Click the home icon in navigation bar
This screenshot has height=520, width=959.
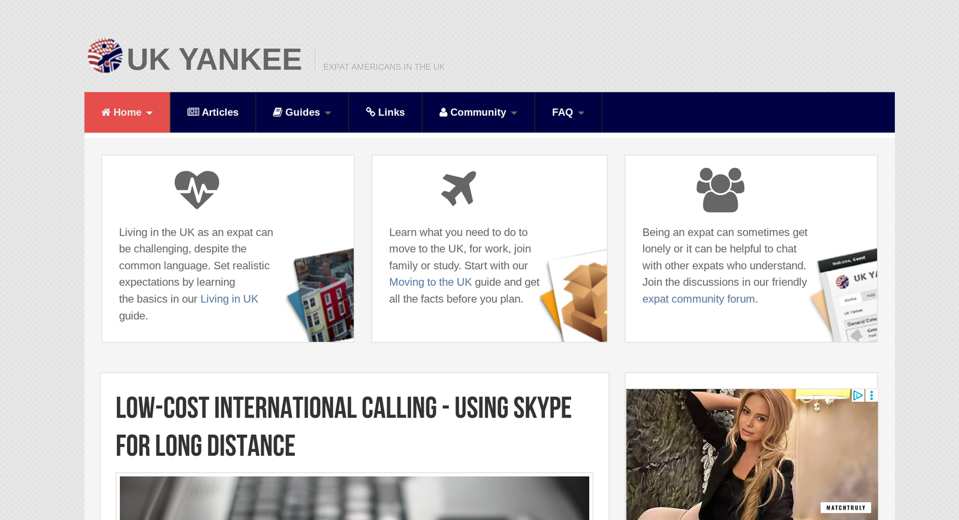[x=106, y=112]
